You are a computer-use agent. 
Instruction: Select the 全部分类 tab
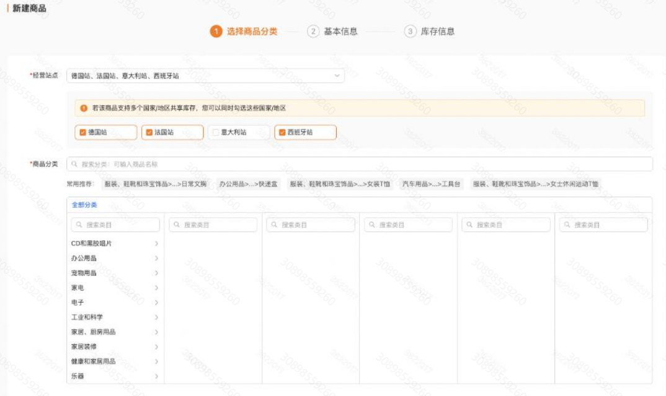(84, 205)
